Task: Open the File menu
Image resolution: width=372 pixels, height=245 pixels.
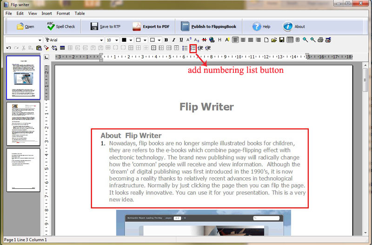Action: (8, 13)
